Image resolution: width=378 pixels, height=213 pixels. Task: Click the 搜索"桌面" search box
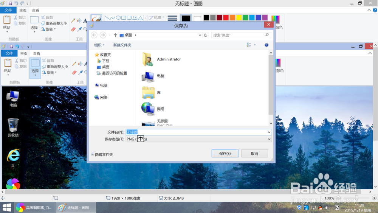click(241, 35)
